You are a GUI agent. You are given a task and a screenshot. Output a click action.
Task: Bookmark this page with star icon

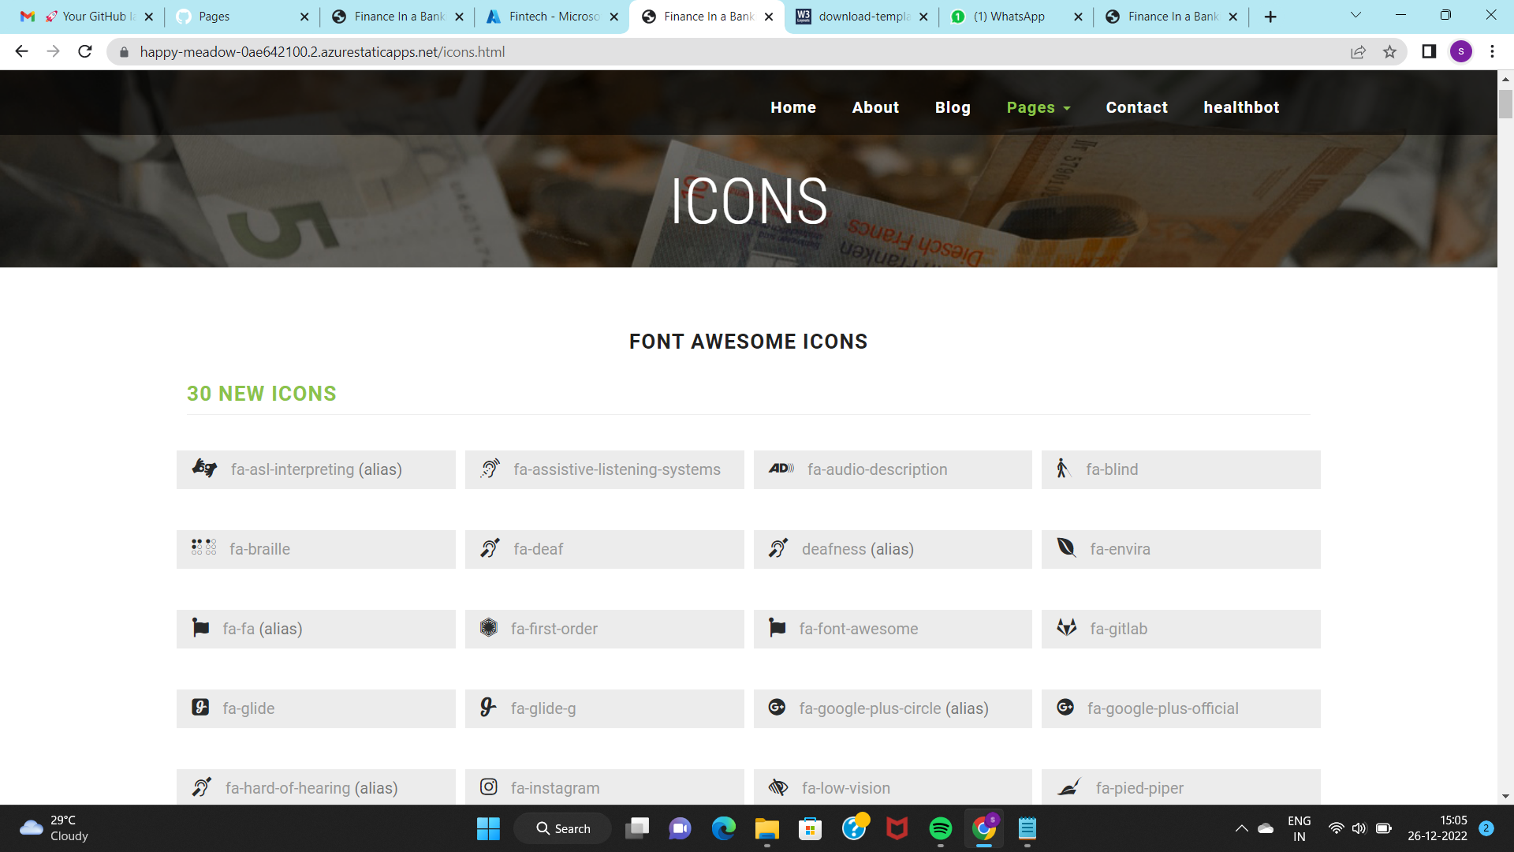pos(1389,52)
